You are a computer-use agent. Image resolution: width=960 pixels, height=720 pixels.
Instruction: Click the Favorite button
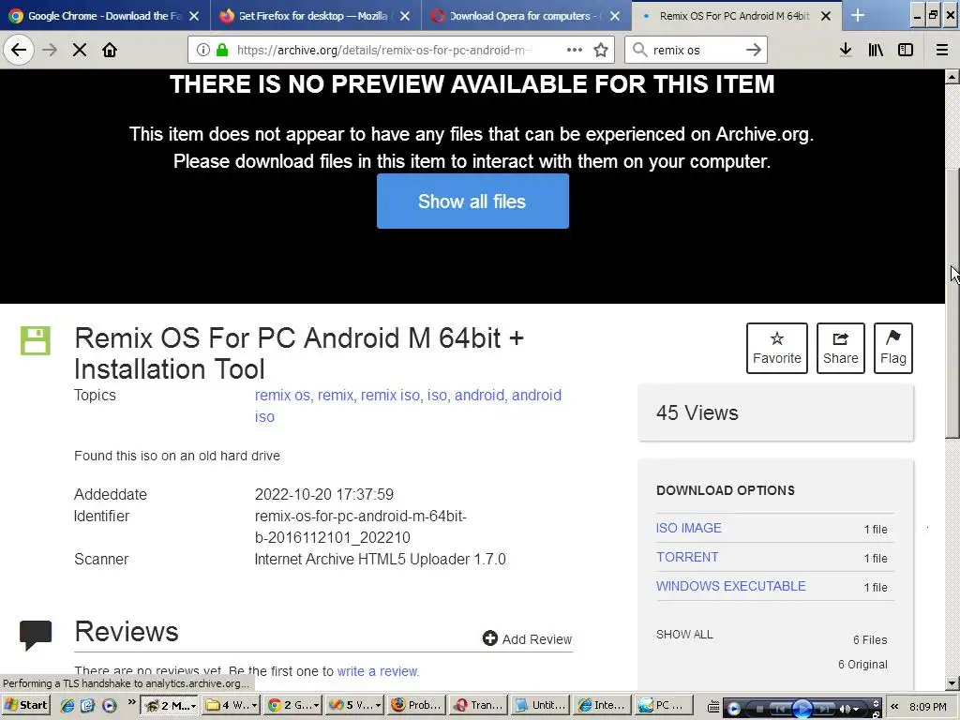777,348
